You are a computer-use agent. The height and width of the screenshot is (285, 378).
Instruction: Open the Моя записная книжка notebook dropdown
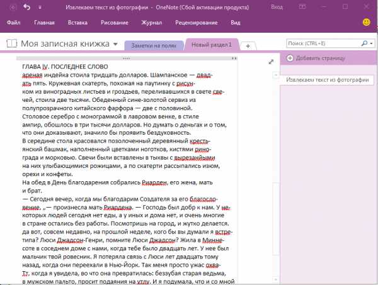click(x=115, y=45)
